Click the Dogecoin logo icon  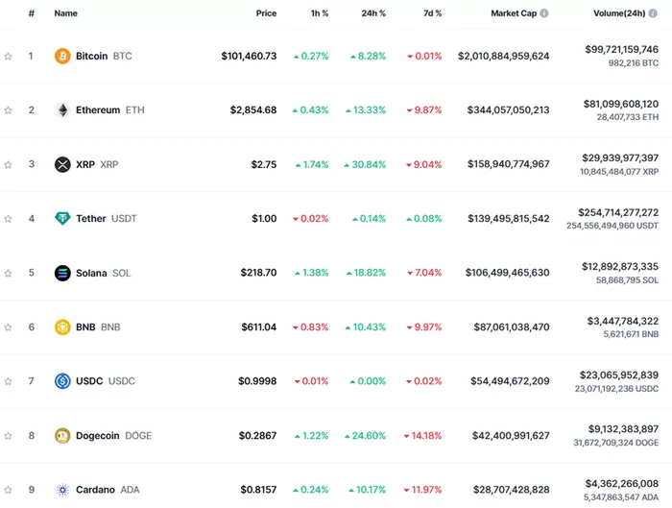click(x=62, y=436)
